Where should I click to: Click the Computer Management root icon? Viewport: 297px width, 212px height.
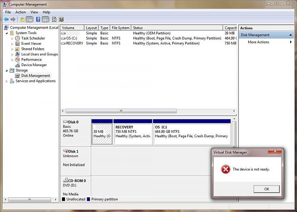pyautogui.click(x=6, y=28)
